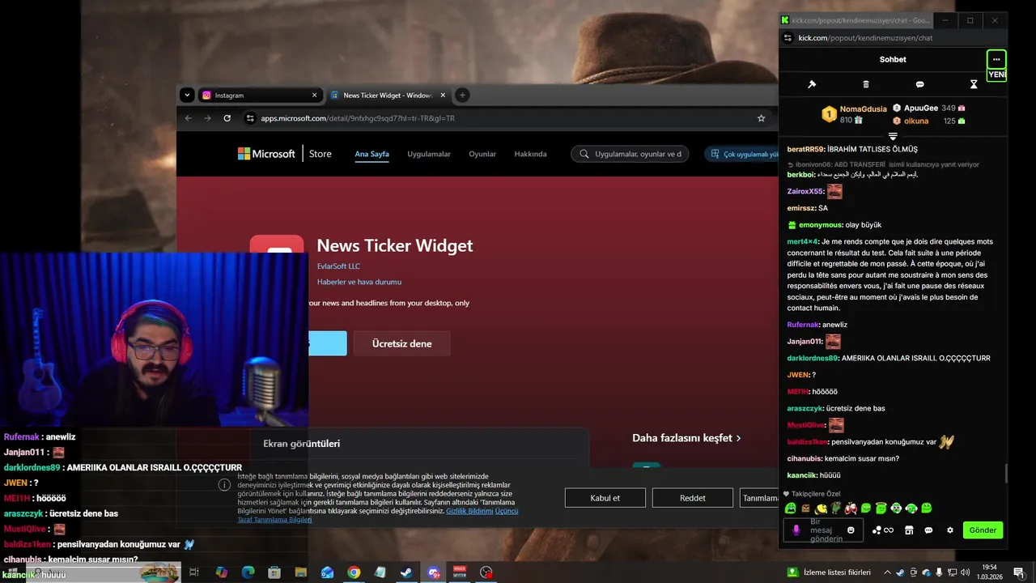Open Google Chrome from the taskbar
Viewport: 1036px width, 583px height.
point(354,572)
